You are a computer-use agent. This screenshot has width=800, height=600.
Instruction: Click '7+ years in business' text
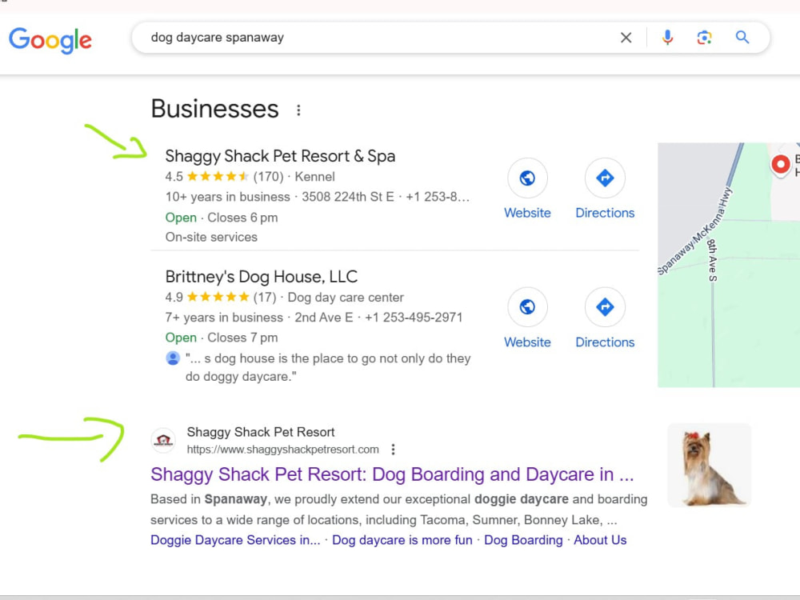coord(224,318)
